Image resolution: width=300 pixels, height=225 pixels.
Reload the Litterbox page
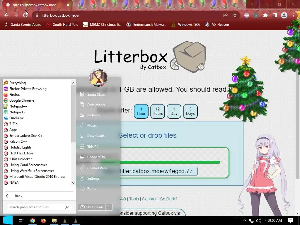point(25,15)
